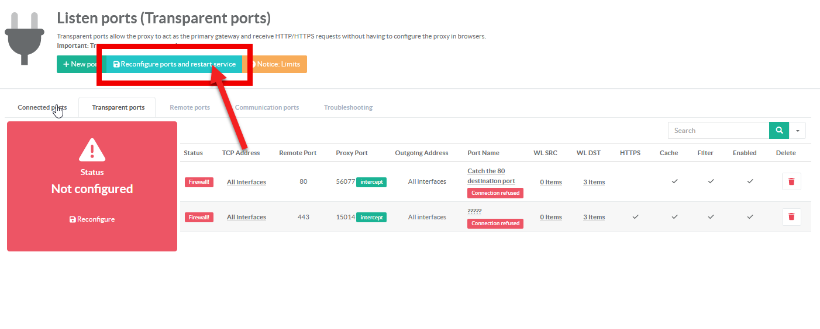Click Connection refused badge under ????? port
Screen dimensions: 820x329
tap(495, 223)
